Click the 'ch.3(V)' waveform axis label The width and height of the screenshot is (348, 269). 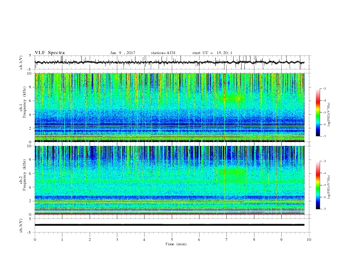21,225
